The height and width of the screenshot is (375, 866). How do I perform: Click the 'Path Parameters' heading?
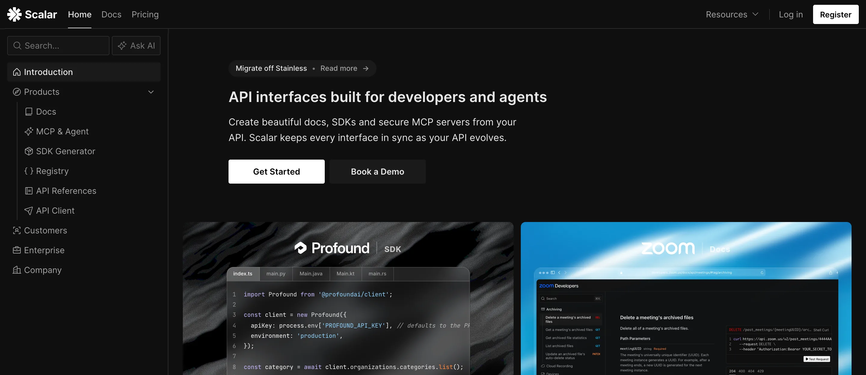(x=635, y=338)
